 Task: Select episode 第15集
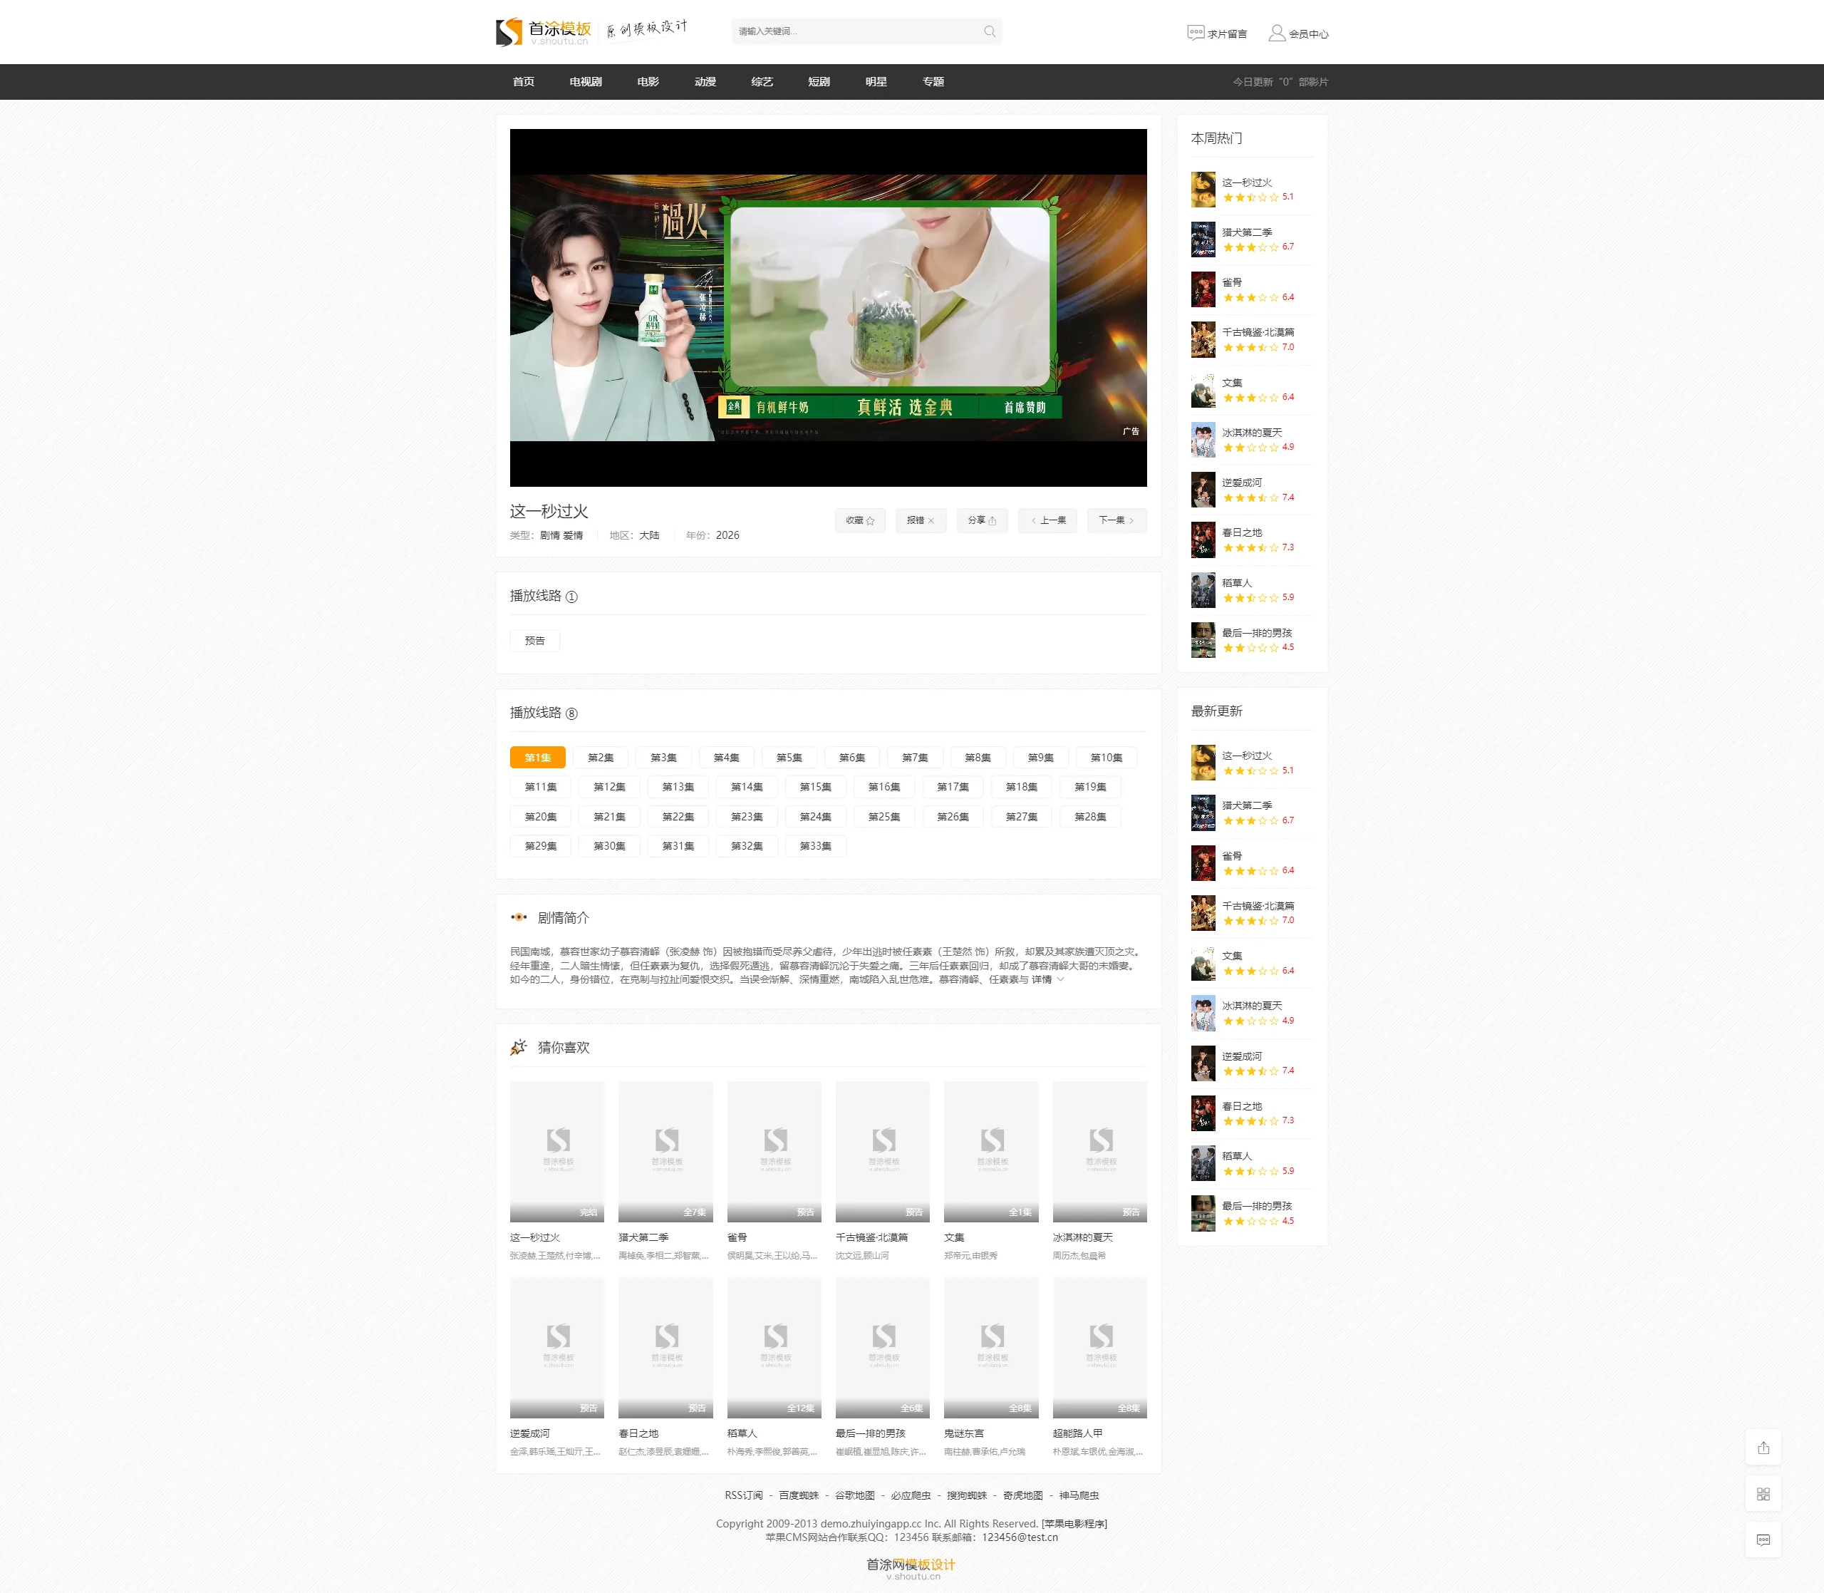(x=816, y=788)
